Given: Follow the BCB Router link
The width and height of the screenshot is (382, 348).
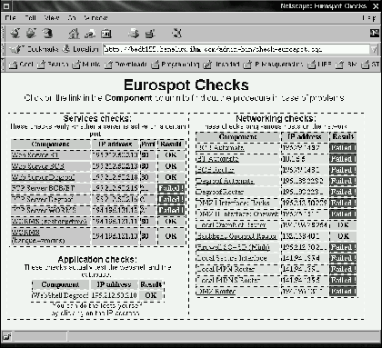Looking at the screenshot, I should [215, 170].
